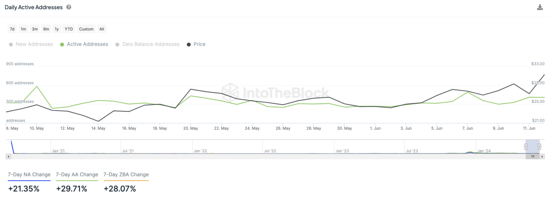The image size is (551, 198).
Task: Open the help icon beside Daily Active Addresses
Action: (69, 7)
